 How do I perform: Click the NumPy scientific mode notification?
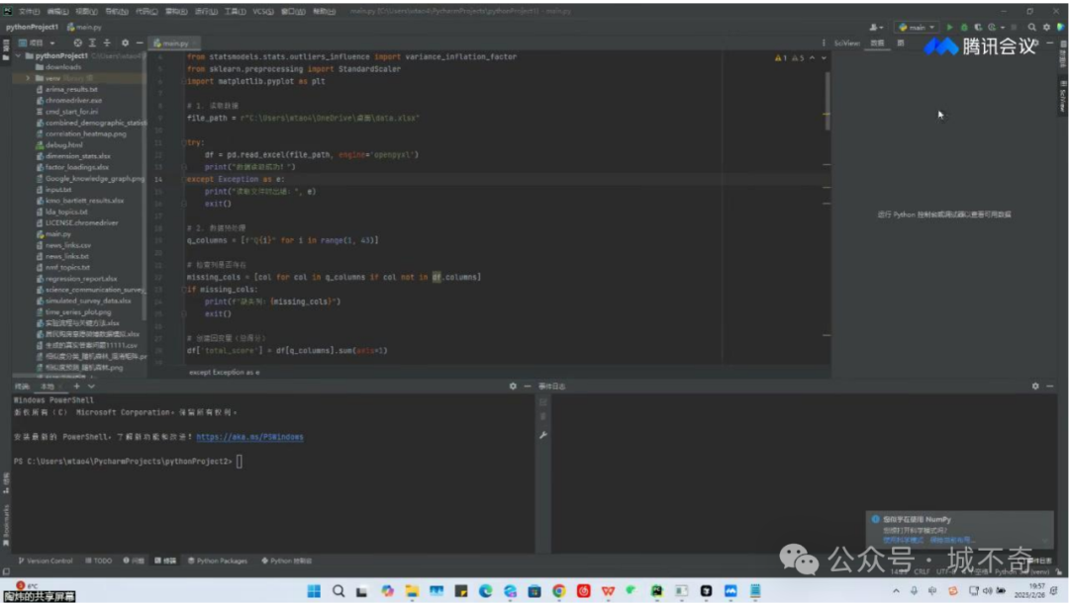pos(959,530)
